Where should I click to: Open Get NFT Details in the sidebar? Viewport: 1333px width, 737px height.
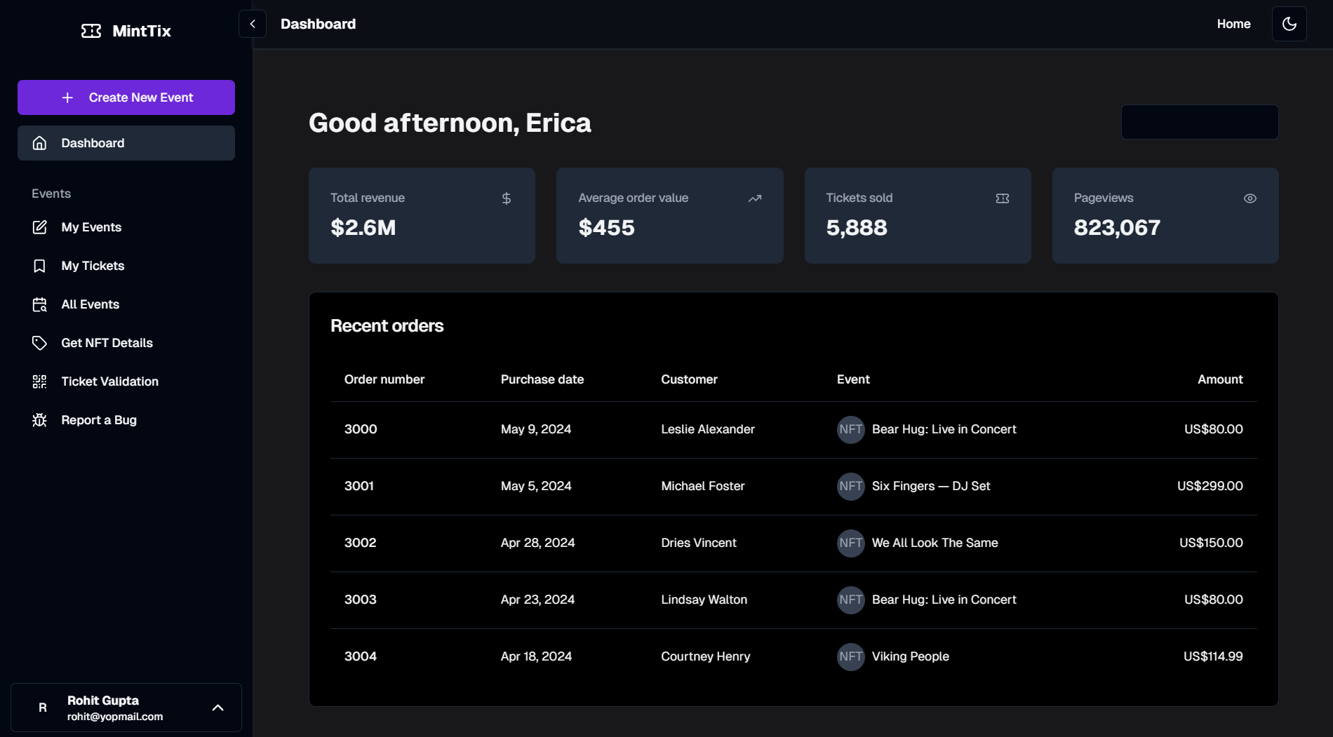tap(126, 343)
